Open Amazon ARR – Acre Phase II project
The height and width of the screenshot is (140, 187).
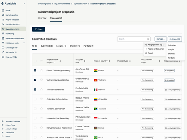tap(59, 137)
